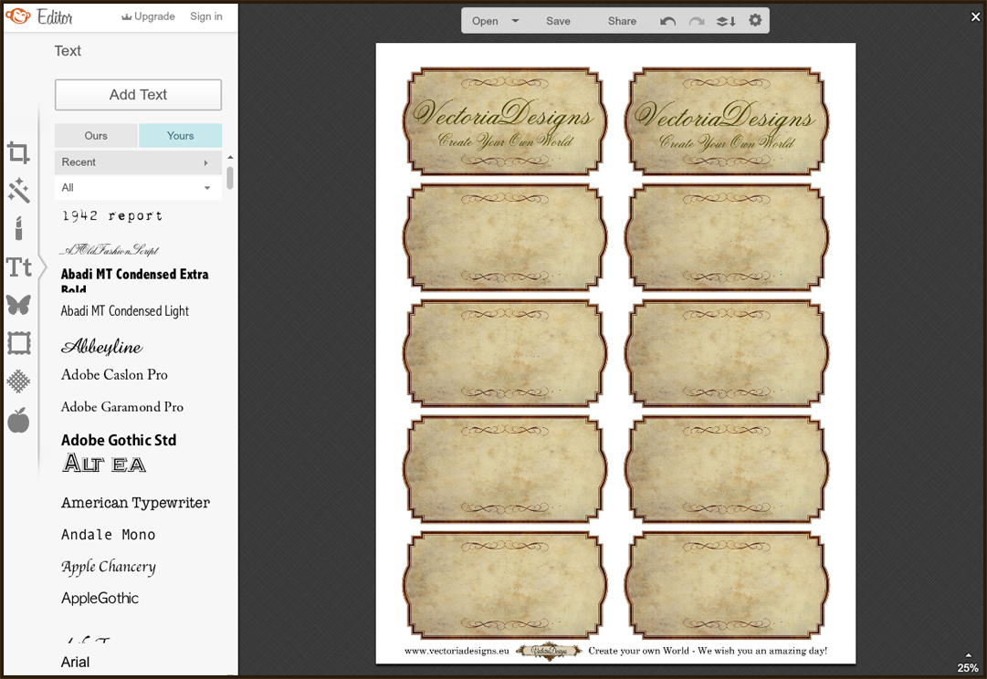Click the www.vectoriadesigns.eu footer text
This screenshot has height=679, width=987.
(457, 652)
